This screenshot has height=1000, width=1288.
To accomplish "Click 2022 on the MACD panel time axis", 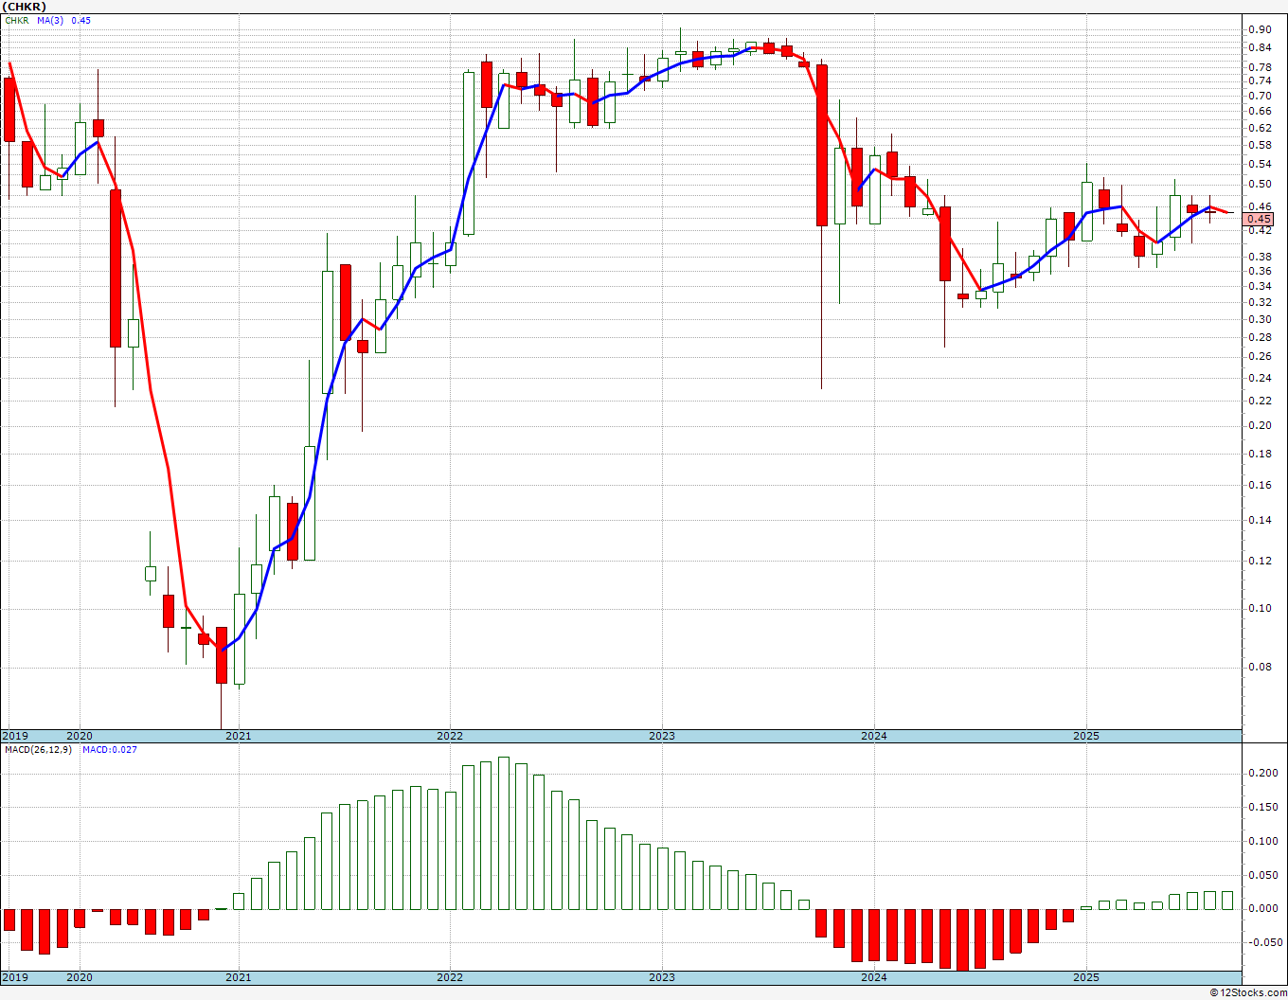I will click(450, 977).
